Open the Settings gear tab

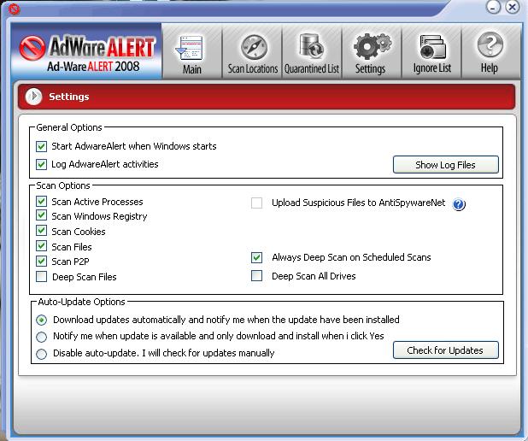372,52
